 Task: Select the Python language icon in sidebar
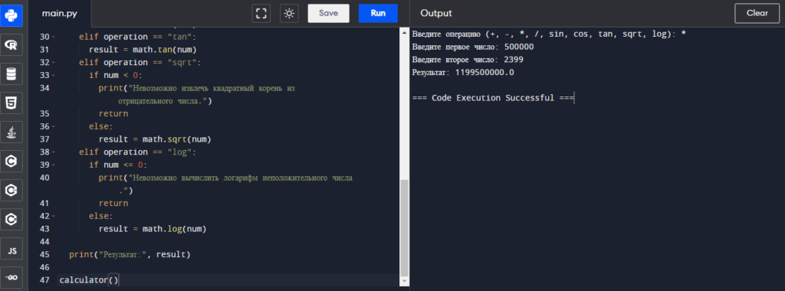tap(11, 15)
